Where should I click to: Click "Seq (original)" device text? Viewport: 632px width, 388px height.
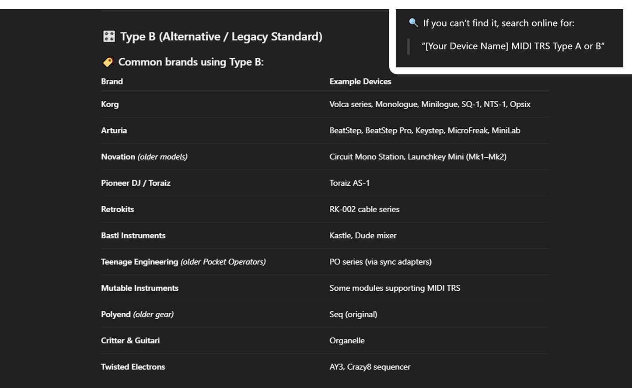tap(353, 314)
